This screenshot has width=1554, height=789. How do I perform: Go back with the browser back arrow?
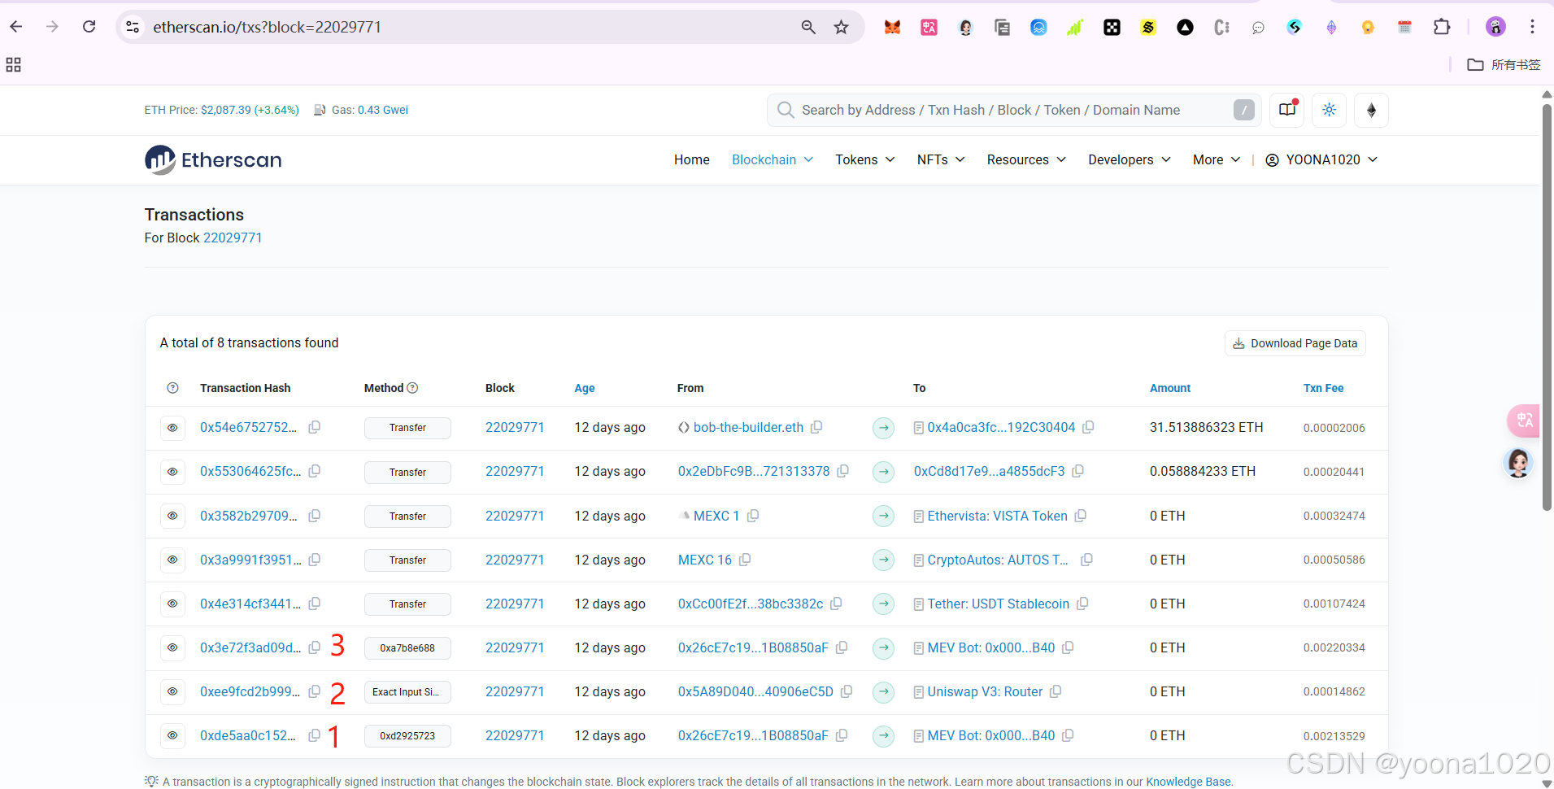click(x=16, y=27)
